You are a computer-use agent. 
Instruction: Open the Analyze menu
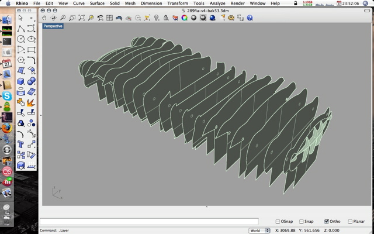click(217, 4)
